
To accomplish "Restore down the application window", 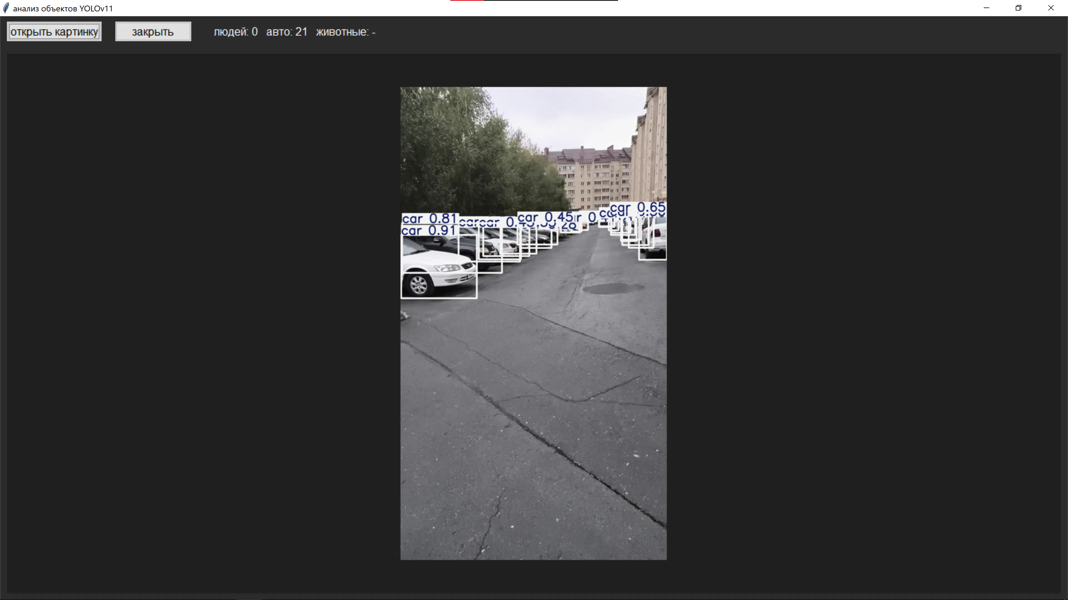I will click(1018, 8).
